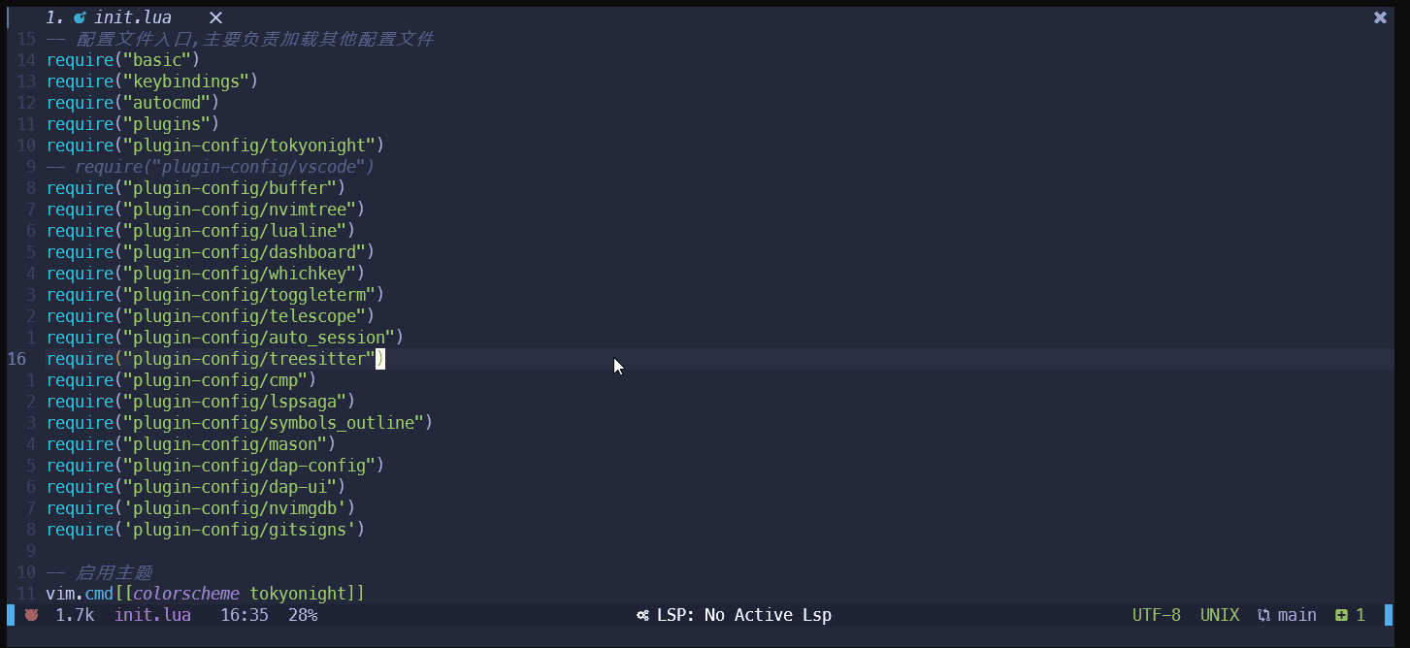The height and width of the screenshot is (648, 1410).
Task: Click the git added icon beside 1
Action: point(1341,615)
